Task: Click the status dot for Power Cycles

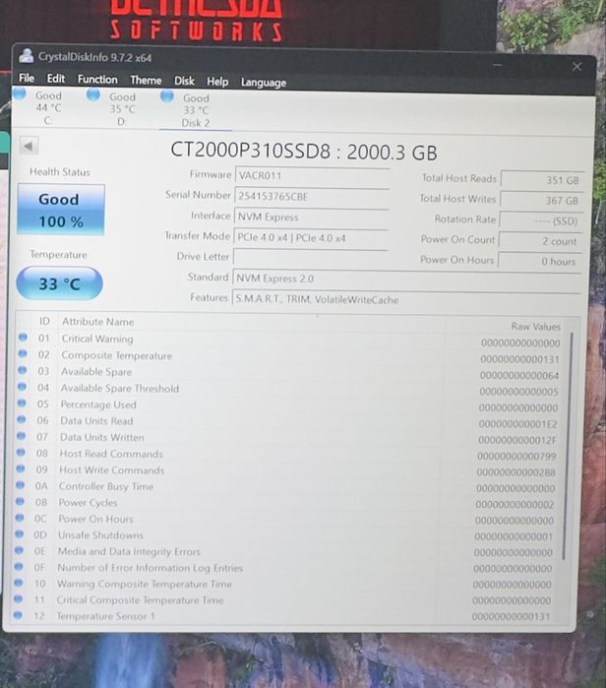Action: pyautogui.click(x=20, y=501)
